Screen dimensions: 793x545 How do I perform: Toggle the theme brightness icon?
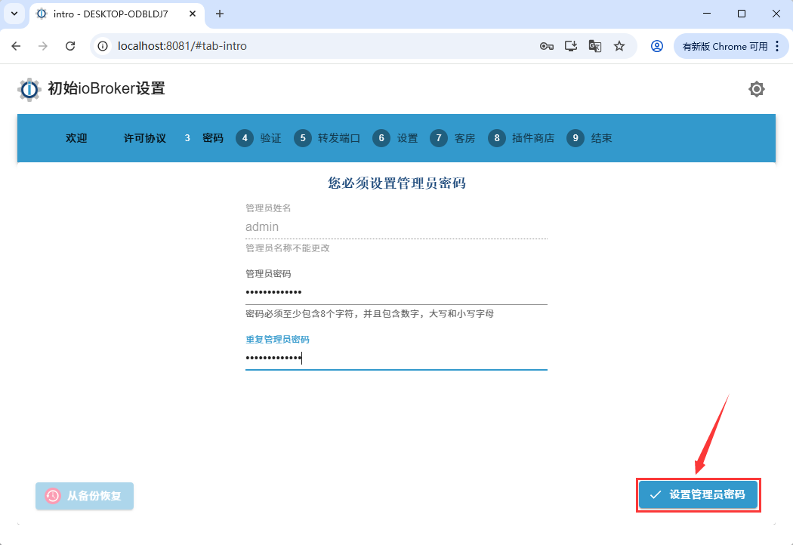[x=756, y=89]
